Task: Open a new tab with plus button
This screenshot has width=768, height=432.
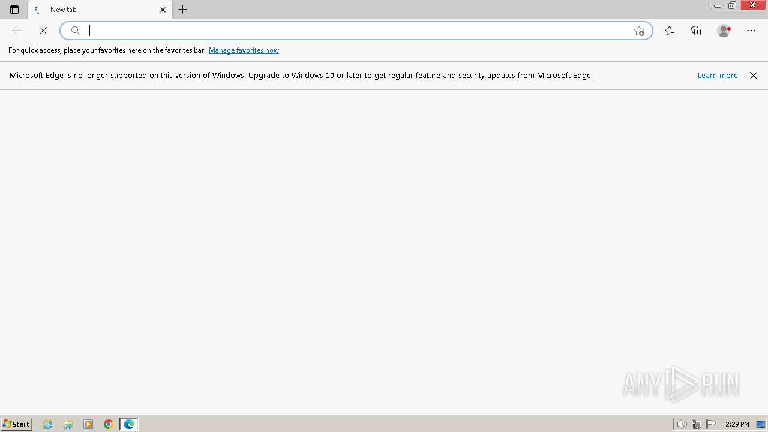Action: pos(183,10)
